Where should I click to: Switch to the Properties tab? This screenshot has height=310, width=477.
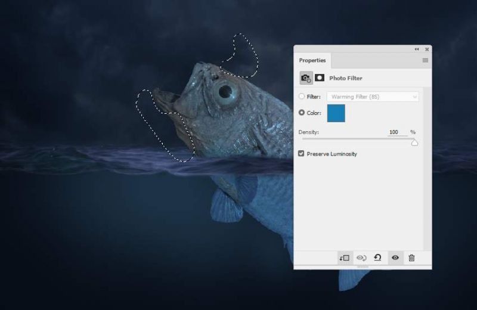tap(312, 60)
